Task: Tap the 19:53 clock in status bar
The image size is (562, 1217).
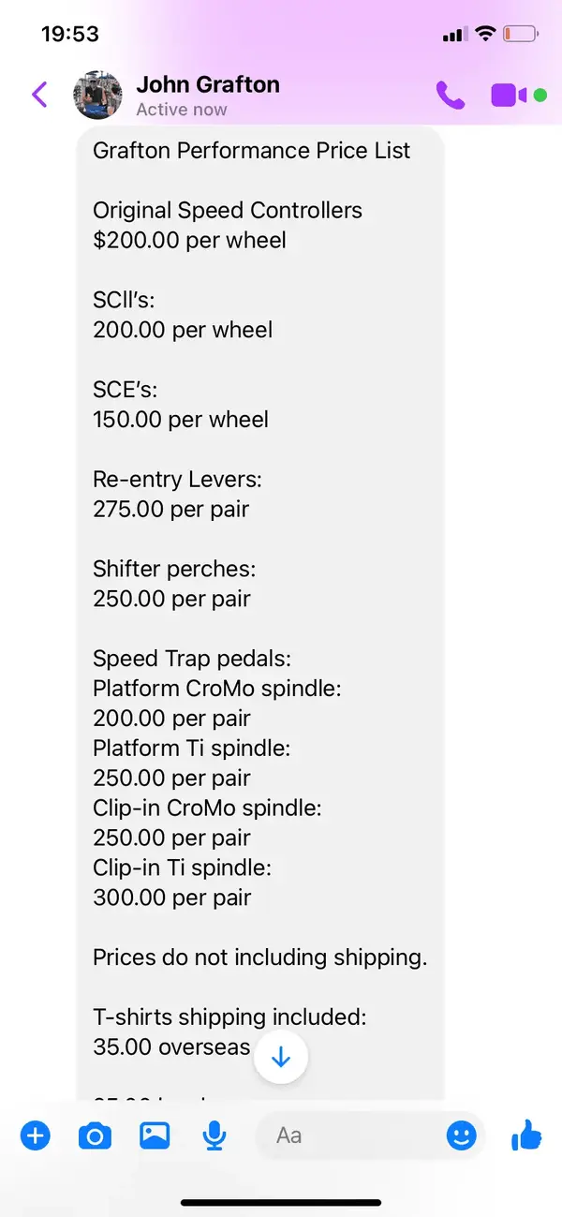Action: (x=70, y=34)
